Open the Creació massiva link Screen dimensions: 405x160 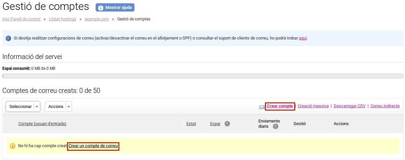313,106
